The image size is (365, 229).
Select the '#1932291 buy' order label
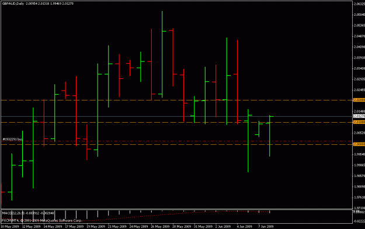pos(13,139)
